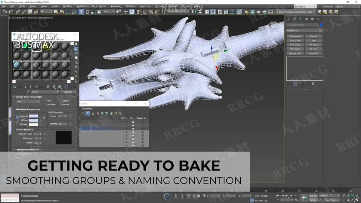Toggle the 3D Snaps icon
The width and height of the screenshot is (361, 203).
pyautogui.click(x=139, y=12)
